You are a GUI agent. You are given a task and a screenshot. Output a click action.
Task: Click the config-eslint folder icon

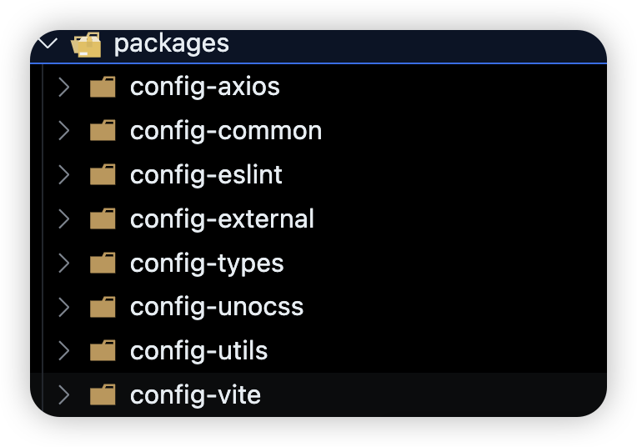click(103, 175)
